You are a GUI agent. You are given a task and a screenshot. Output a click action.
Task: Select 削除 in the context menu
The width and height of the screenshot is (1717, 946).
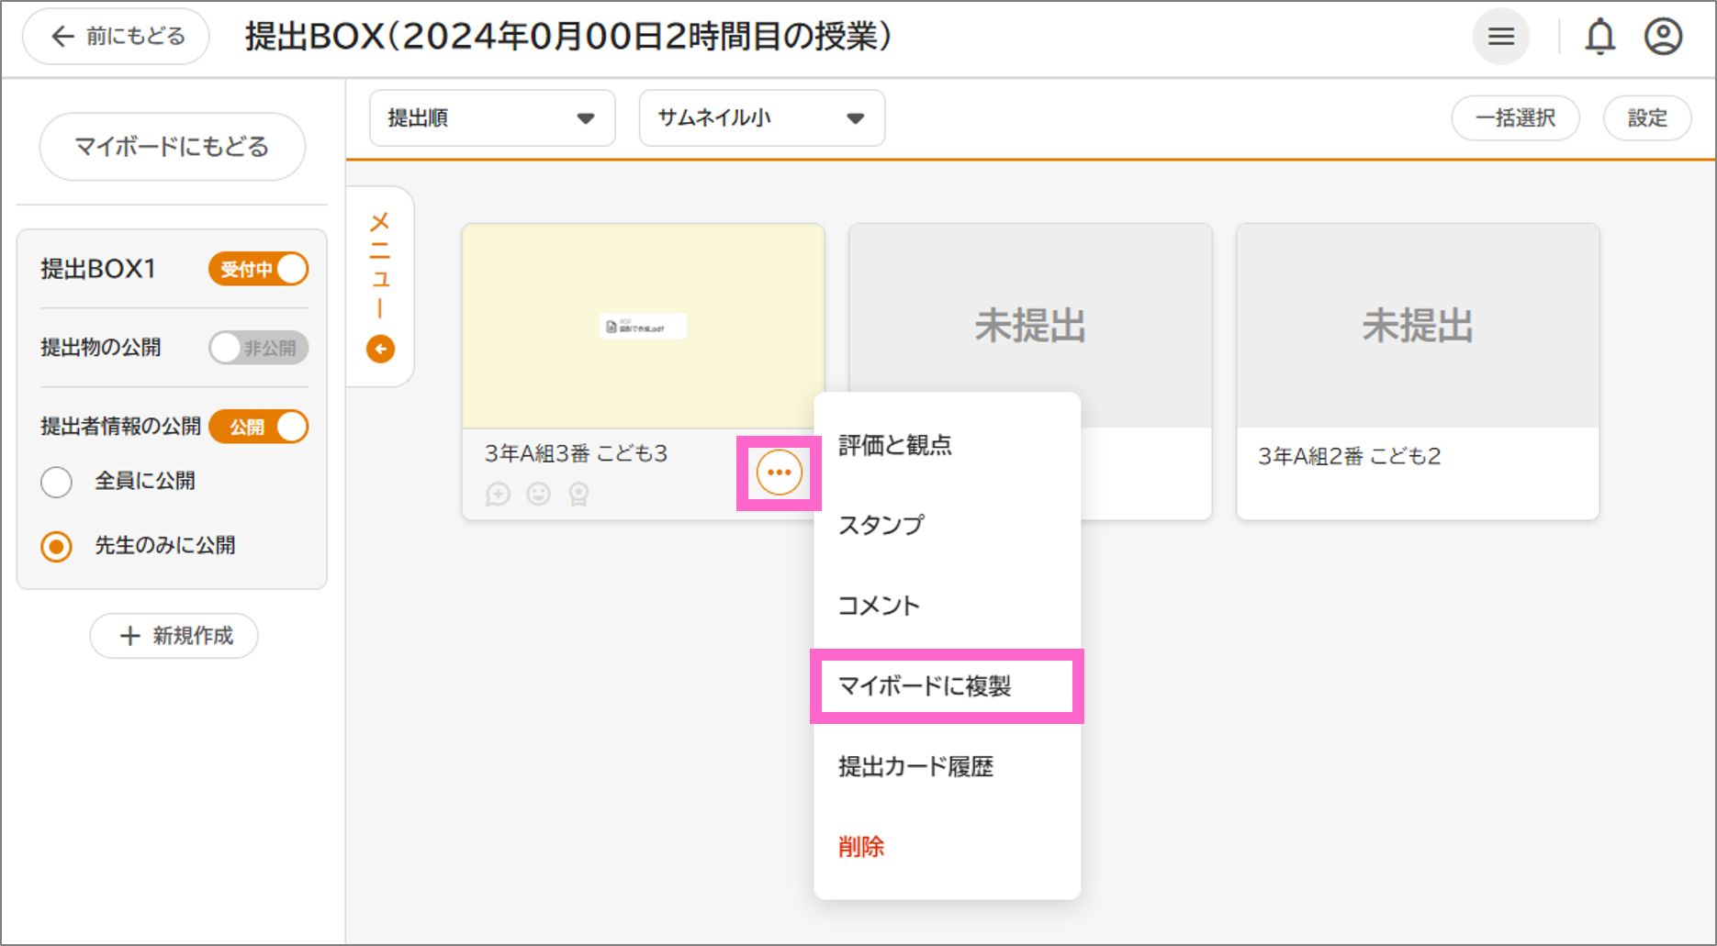(x=861, y=846)
